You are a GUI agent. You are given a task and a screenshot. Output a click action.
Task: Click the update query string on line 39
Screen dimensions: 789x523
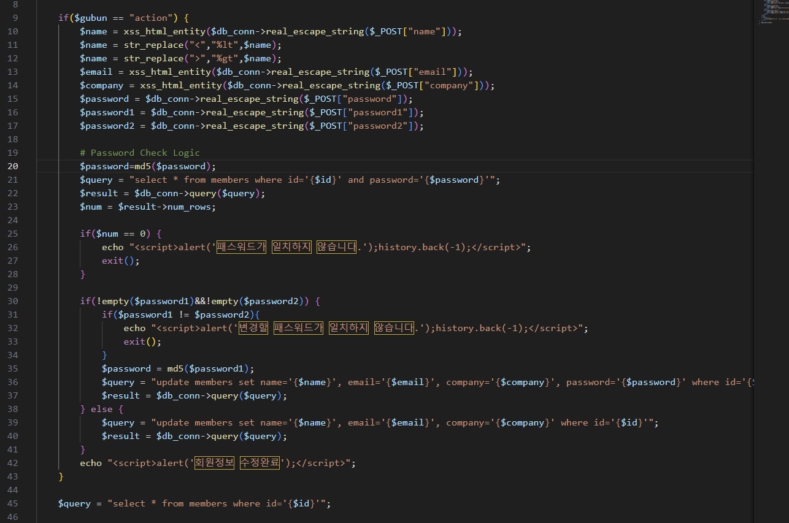(x=402, y=422)
